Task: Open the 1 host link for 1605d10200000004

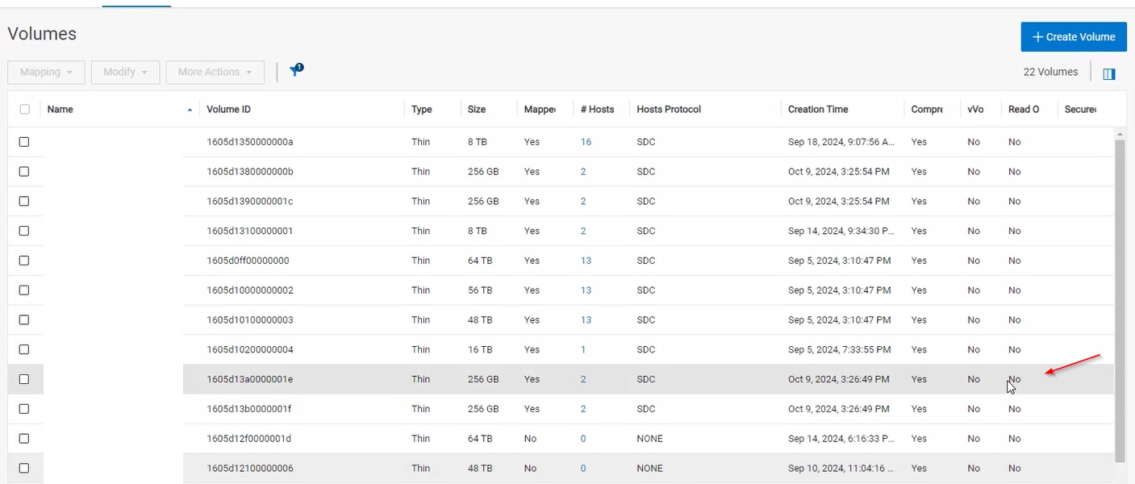Action: click(x=583, y=350)
